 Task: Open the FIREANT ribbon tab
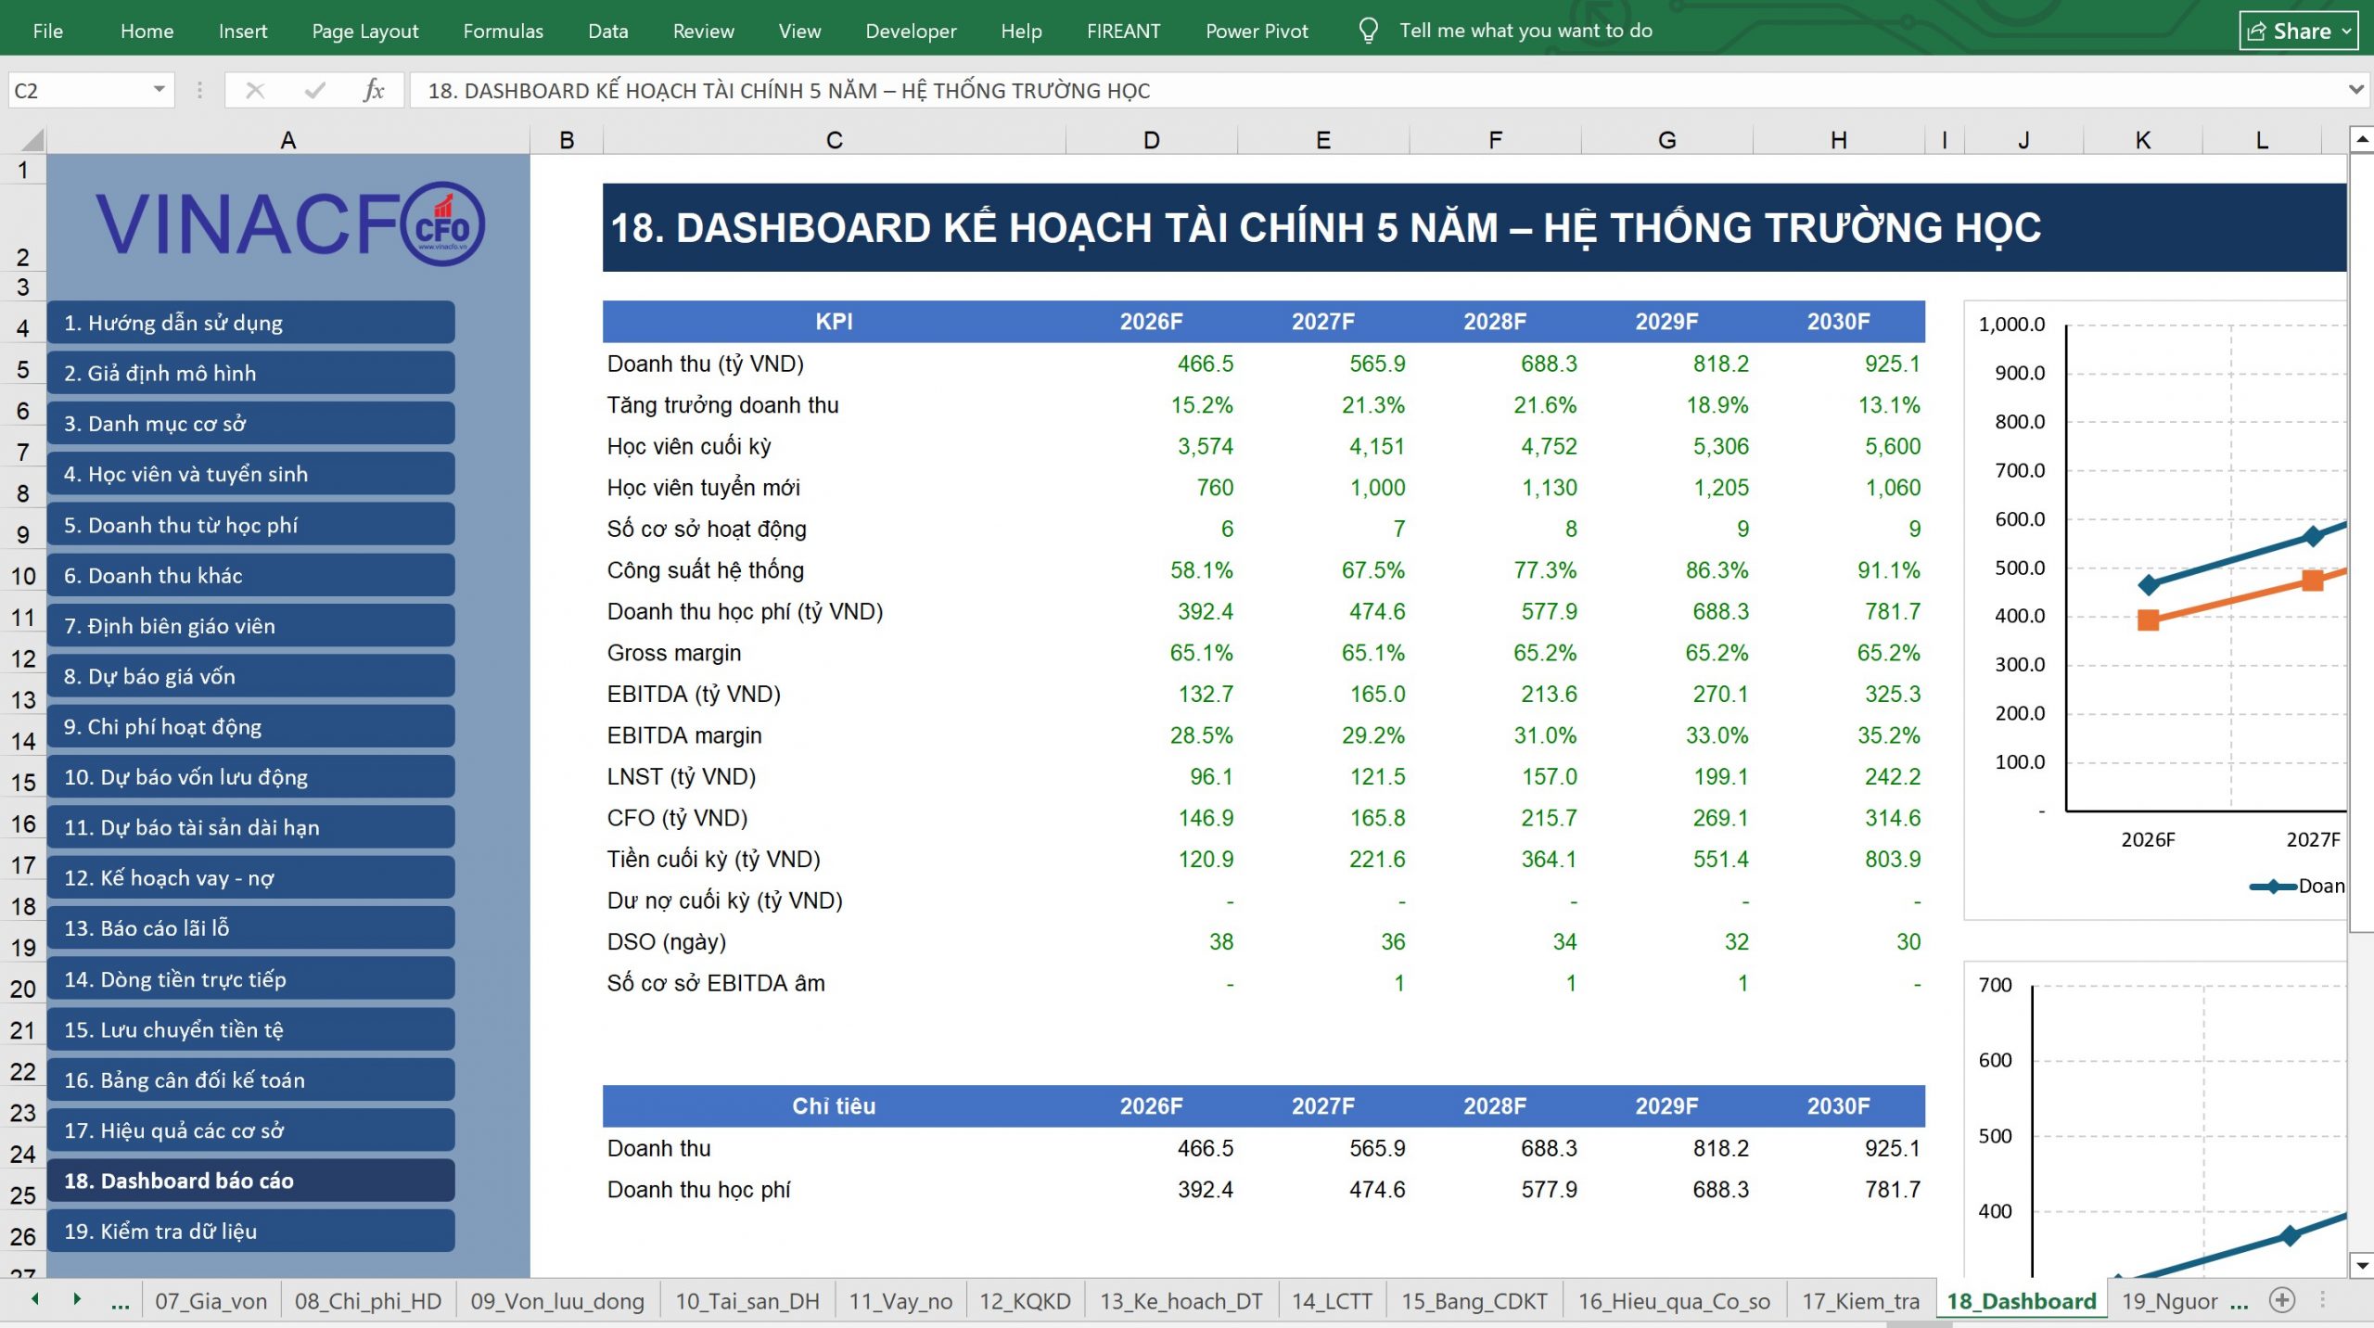click(1123, 31)
